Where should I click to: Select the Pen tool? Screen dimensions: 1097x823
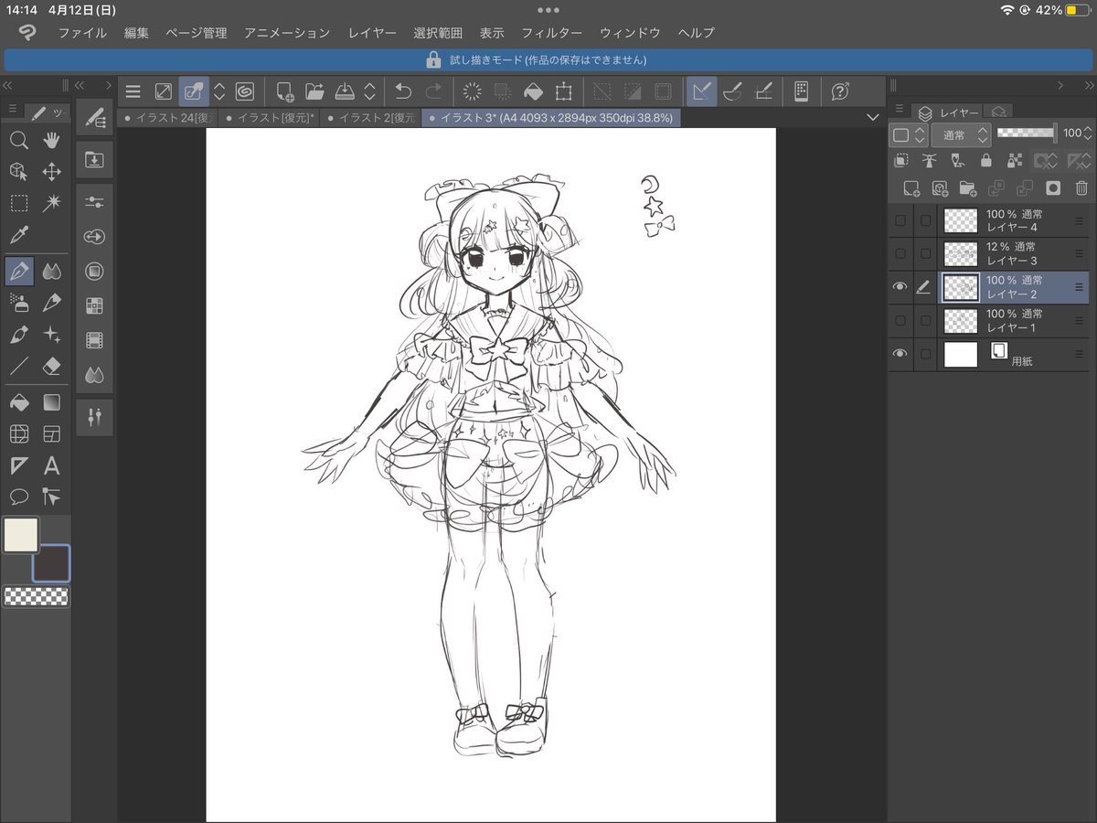tap(19, 271)
